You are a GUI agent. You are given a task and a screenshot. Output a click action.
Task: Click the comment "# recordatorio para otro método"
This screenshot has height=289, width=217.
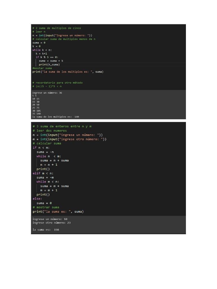click(57, 83)
